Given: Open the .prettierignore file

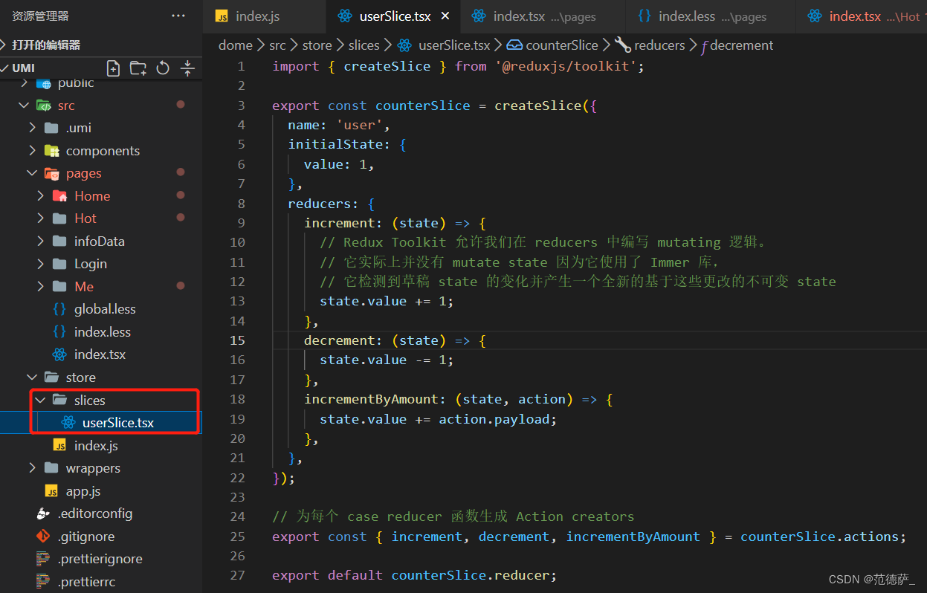Looking at the screenshot, I should tap(100, 559).
